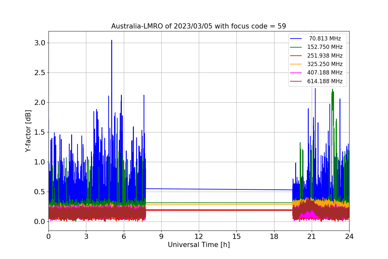Click the 0.0 y-axis tick label
This screenshot has height=259, width=388.
(40, 222)
